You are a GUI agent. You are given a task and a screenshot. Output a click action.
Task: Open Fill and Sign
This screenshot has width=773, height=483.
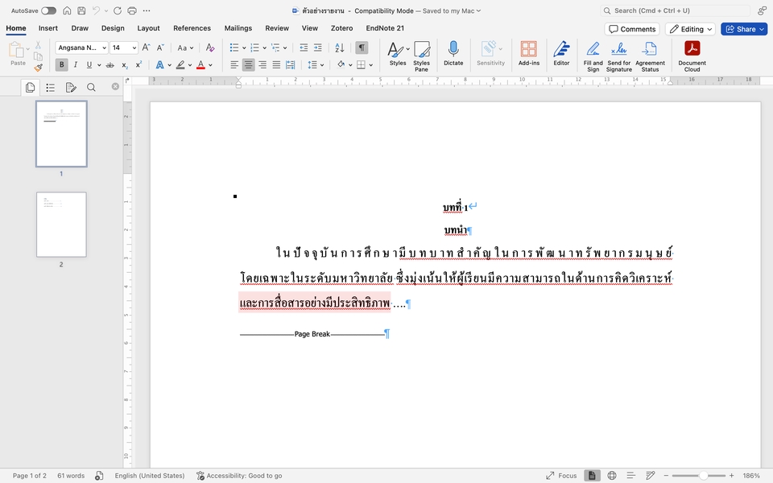click(x=593, y=56)
